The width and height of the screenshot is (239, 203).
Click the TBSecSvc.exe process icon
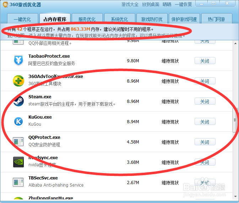[x=18, y=182]
